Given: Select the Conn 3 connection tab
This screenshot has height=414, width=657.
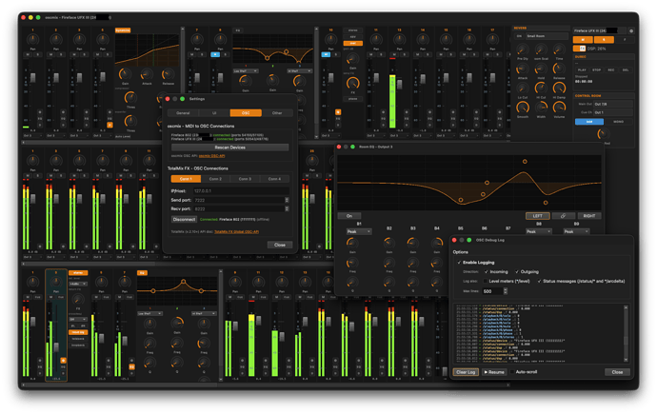Looking at the screenshot, I should [x=245, y=179].
